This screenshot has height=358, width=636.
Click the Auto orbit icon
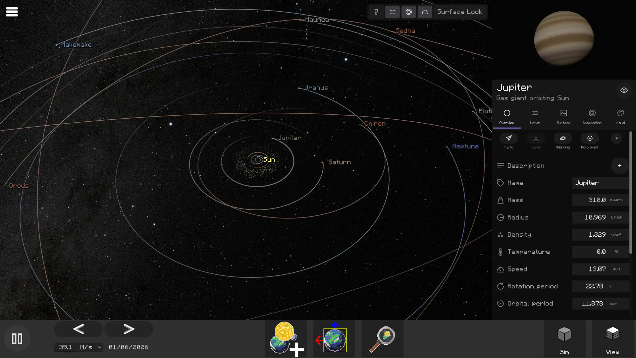pyautogui.click(x=590, y=138)
